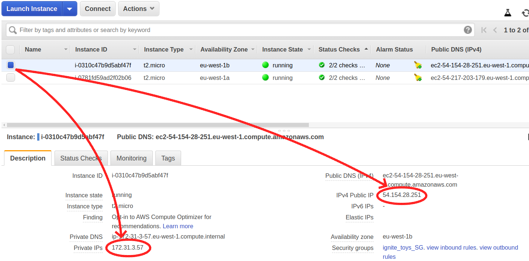
Task: Open the experiments flask icon
Action: pyautogui.click(x=508, y=13)
